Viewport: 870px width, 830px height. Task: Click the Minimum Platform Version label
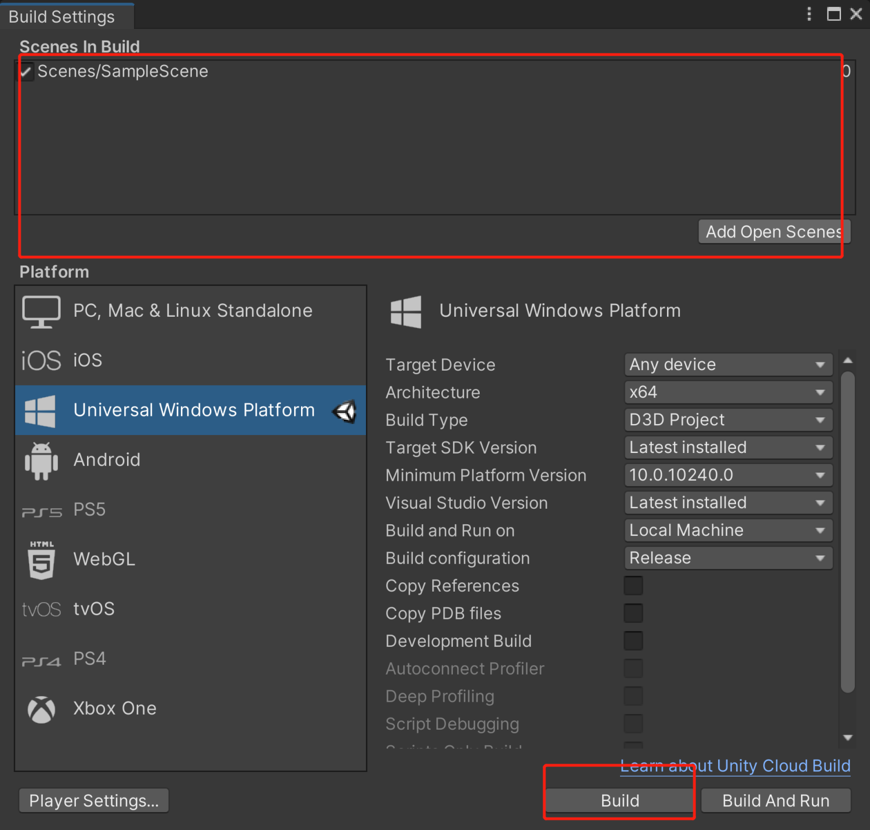click(486, 476)
